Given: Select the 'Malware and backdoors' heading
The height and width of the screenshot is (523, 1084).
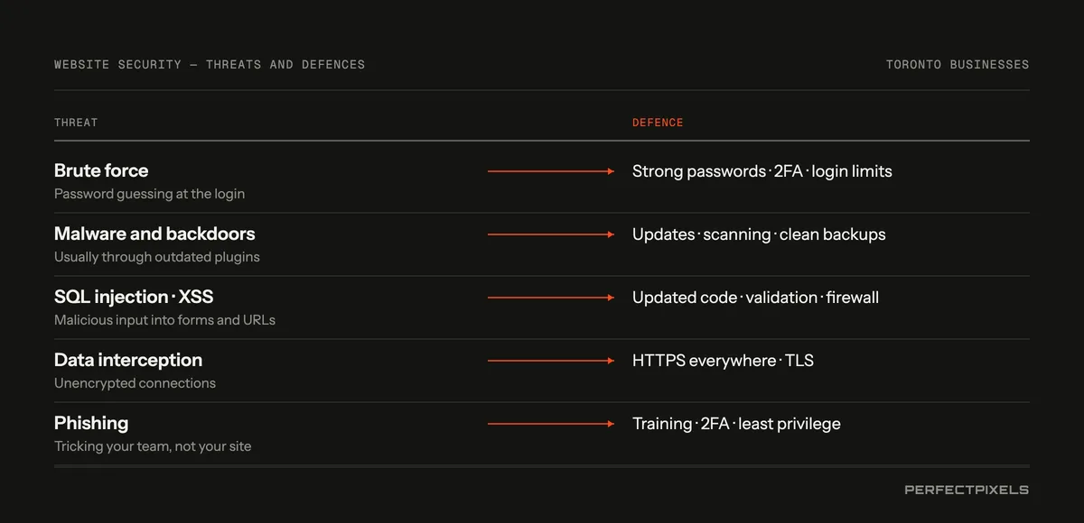Looking at the screenshot, I should tap(154, 234).
